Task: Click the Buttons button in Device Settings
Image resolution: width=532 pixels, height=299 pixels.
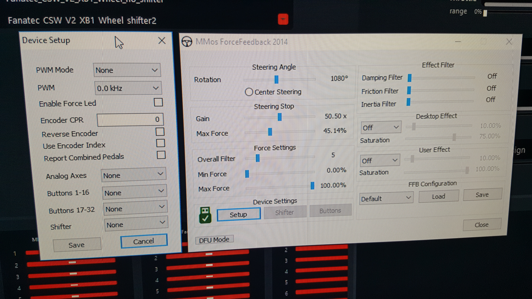Action: 331,210
